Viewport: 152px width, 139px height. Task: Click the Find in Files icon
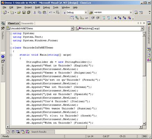point(91,13)
